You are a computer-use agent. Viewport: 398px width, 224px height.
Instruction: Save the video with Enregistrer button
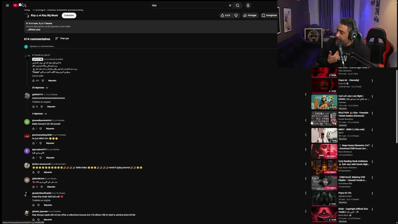click(269, 15)
